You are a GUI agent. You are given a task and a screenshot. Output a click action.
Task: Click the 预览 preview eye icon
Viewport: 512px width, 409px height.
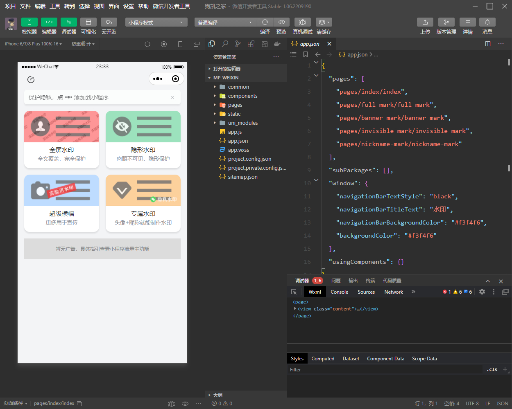[x=281, y=22]
